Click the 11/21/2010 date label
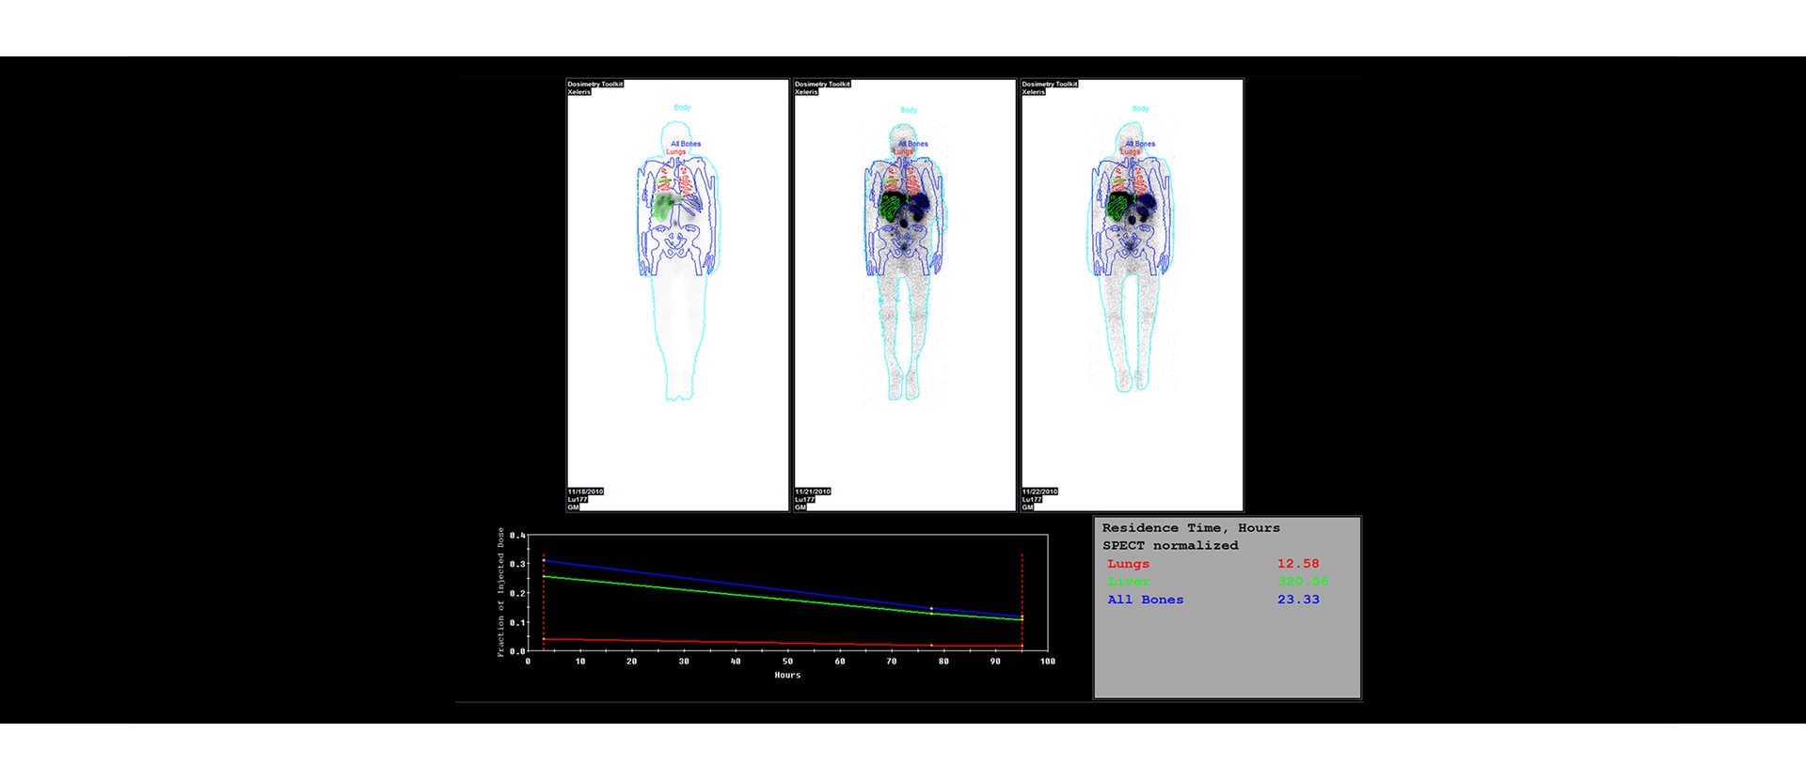This screenshot has height=780, width=1806. (x=813, y=491)
